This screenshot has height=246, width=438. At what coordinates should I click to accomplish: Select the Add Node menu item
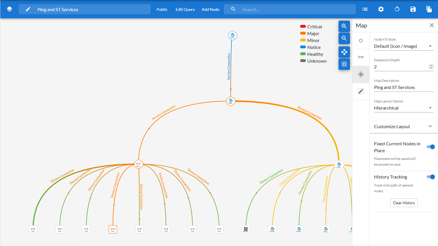point(210,9)
